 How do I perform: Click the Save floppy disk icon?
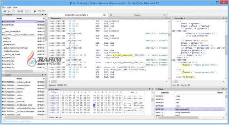[x=35, y=11]
